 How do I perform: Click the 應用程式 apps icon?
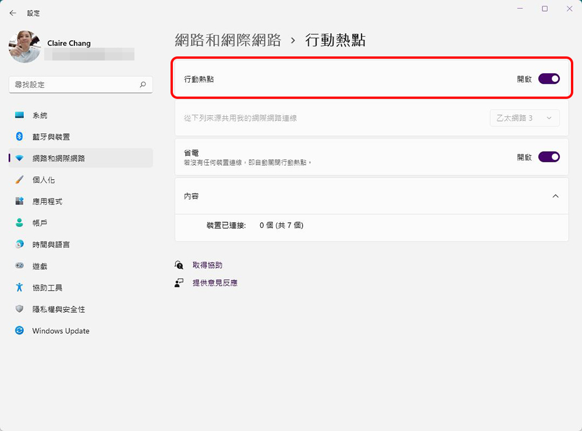click(x=20, y=201)
